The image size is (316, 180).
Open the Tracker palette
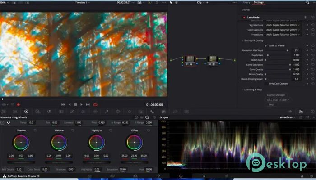pos(130,112)
